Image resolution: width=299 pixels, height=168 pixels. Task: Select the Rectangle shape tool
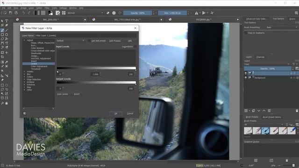pyautogui.click(x=2, y=35)
